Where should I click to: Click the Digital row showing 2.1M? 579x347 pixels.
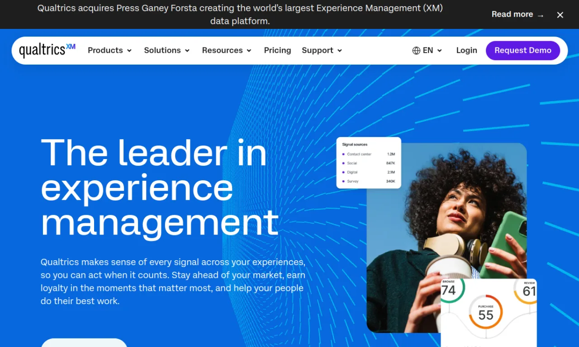coord(369,172)
